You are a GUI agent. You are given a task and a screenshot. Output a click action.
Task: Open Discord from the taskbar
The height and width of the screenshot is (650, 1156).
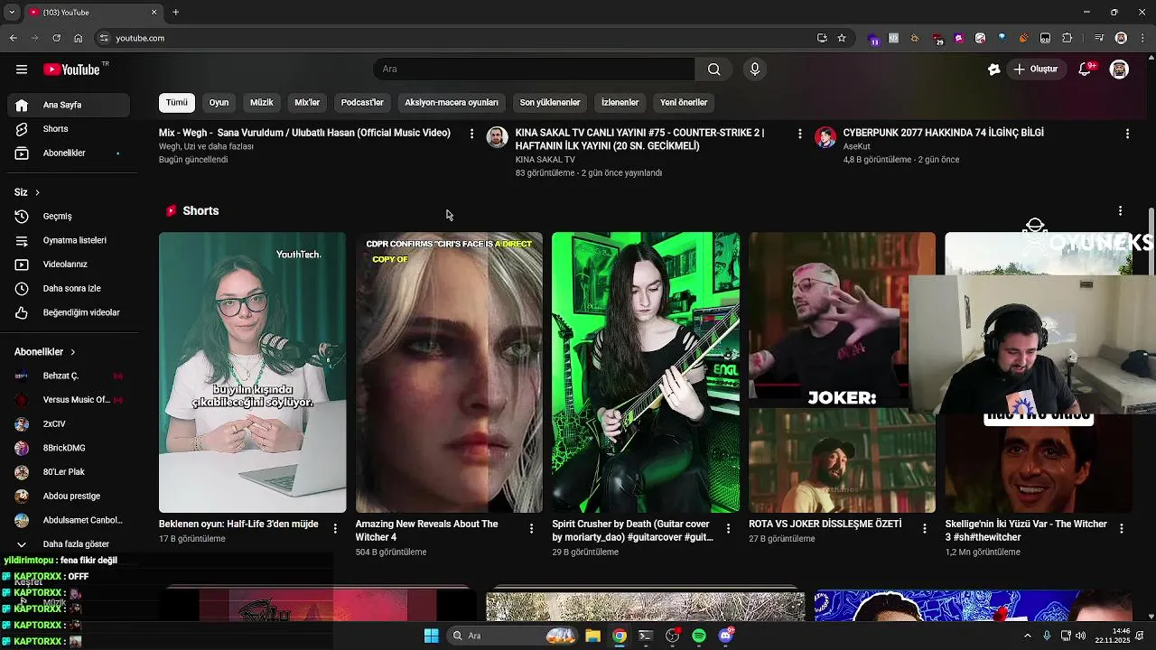[725, 636]
